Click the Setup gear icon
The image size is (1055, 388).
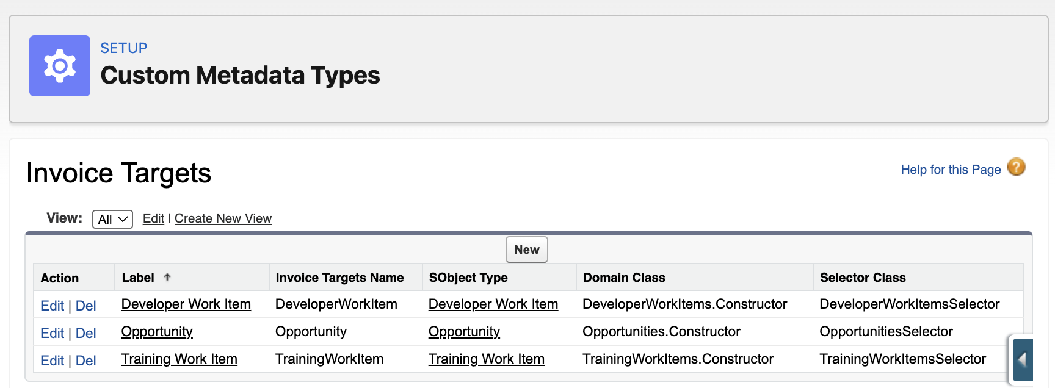tap(60, 66)
